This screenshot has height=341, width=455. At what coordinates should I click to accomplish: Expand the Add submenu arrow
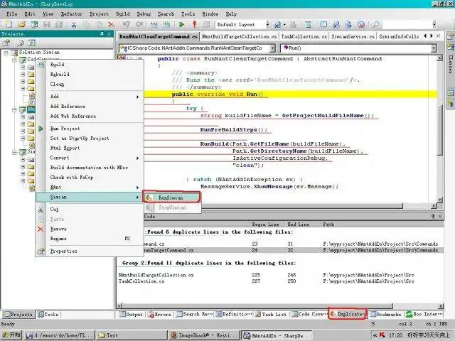(138, 97)
